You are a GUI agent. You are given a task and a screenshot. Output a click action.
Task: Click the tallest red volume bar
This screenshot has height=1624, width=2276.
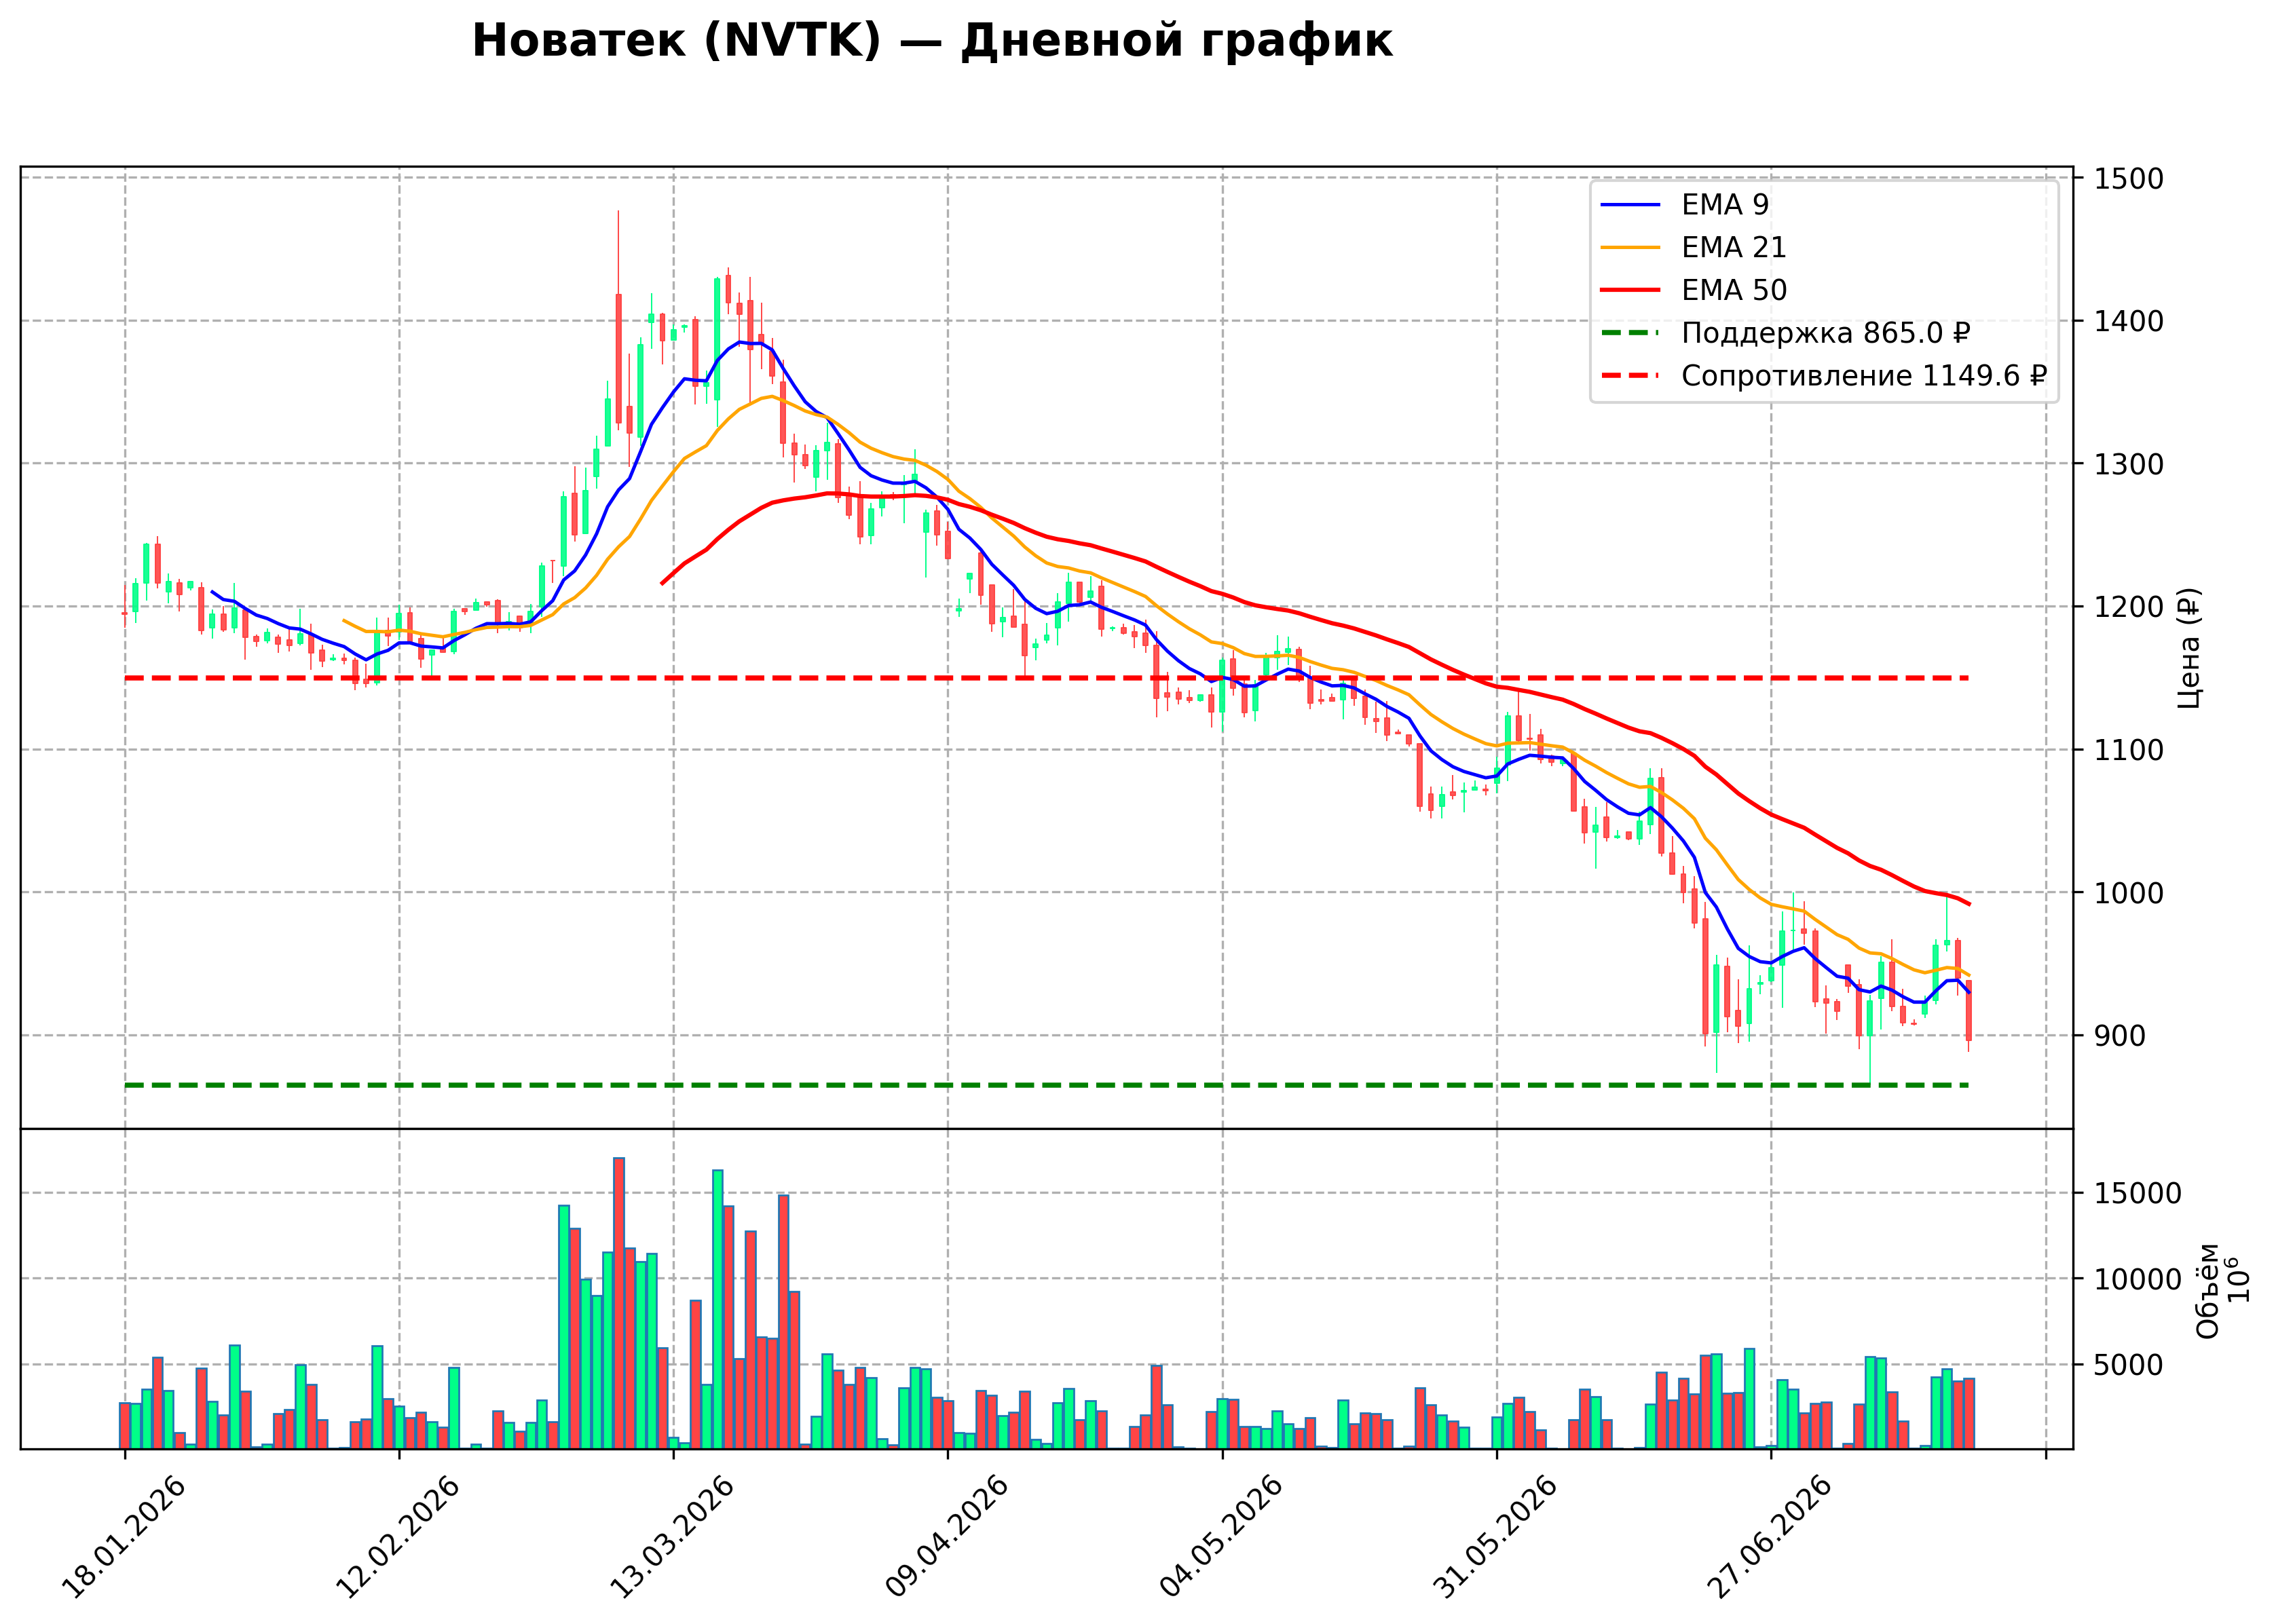[x=619, y=1303]
